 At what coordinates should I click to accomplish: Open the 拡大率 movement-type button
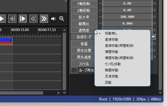[x=84, y=17]
